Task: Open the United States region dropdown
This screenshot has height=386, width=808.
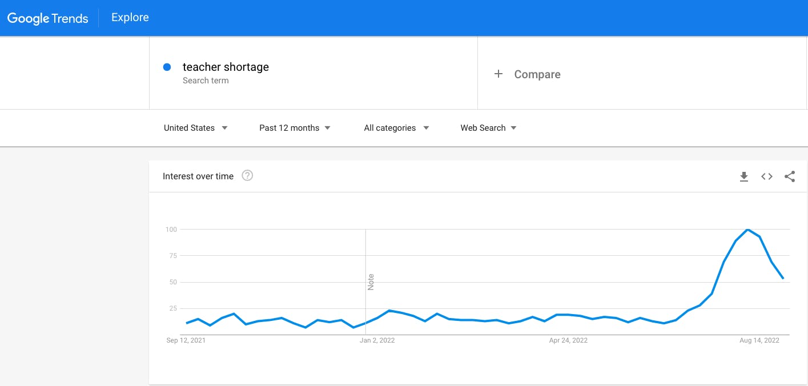Action: coord(196,128)
